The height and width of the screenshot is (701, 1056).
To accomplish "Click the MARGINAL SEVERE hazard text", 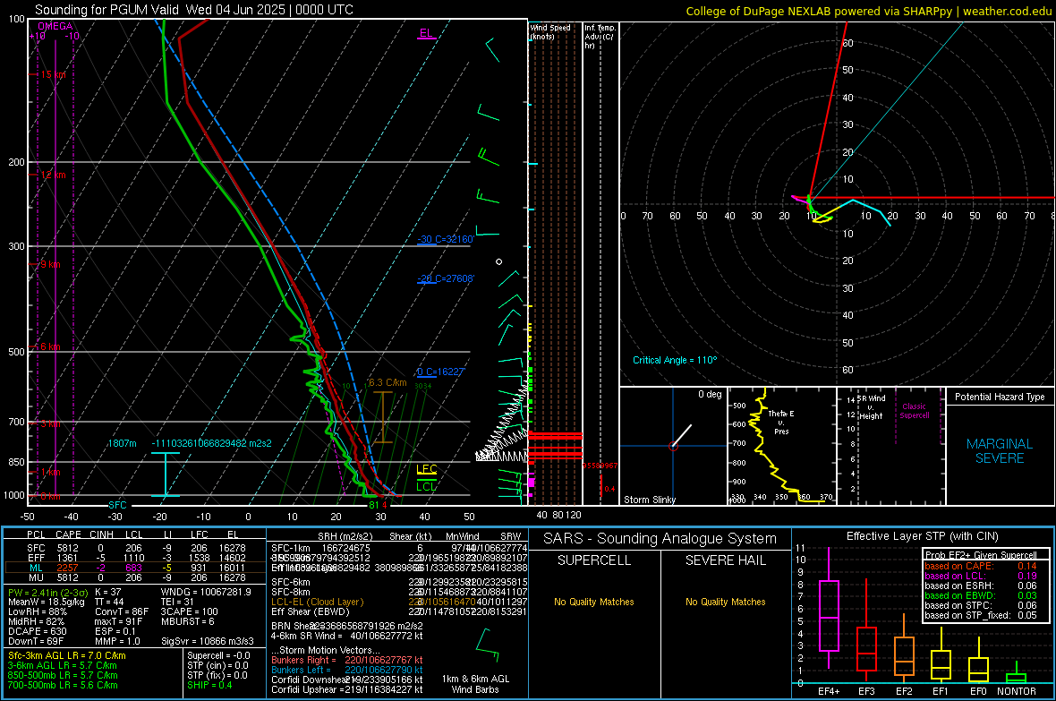I will point(1000,451).
